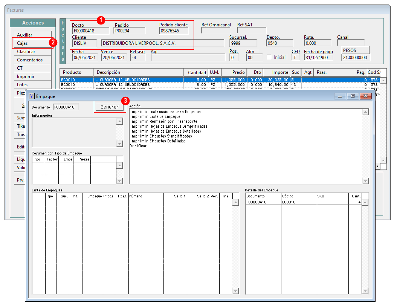Click the Ref Omnicanal field
This screenshot has height=304, width=394.
point(216,31)
